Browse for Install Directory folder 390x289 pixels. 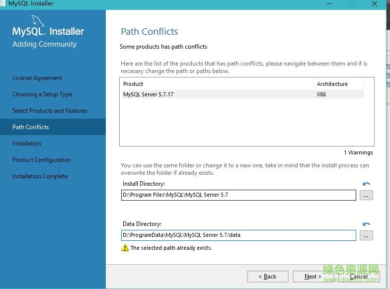click(x=366, y=195)
